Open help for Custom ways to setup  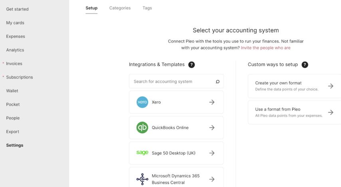(305, 65)
